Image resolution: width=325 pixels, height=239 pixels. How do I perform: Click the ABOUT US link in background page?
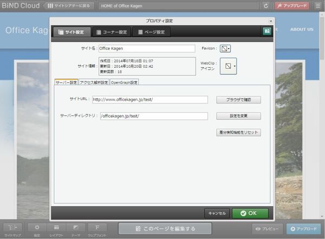[302, 29]
